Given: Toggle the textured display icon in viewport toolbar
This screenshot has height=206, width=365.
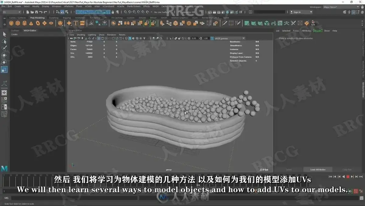Looking at the screenshot, I should point(140,38).
